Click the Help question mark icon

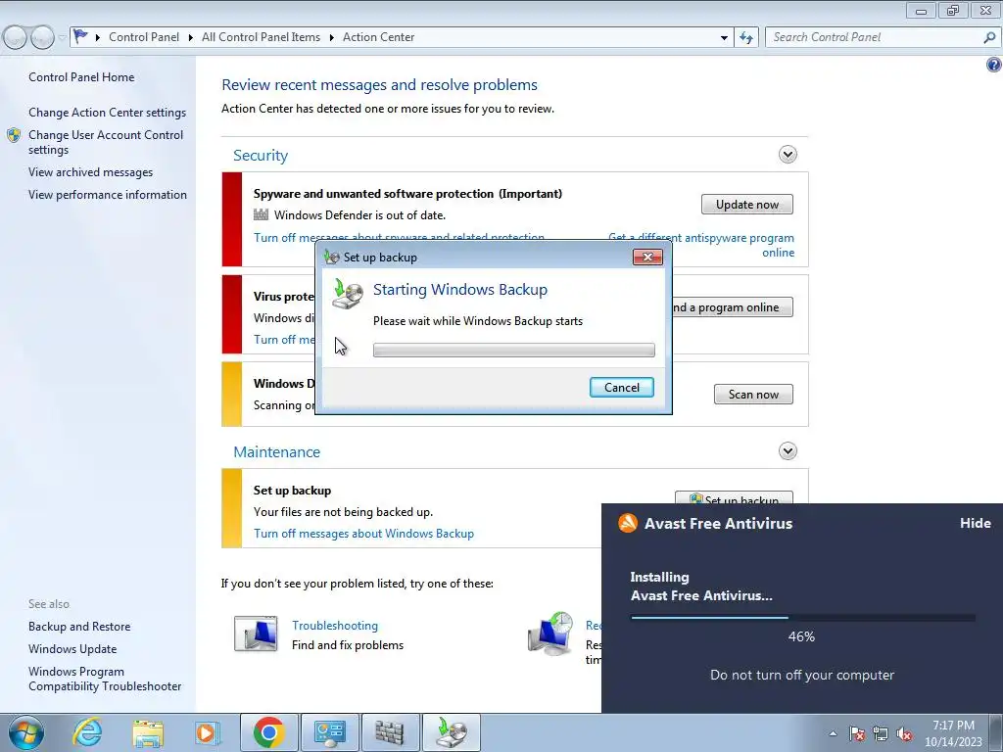tap(993, 65)
